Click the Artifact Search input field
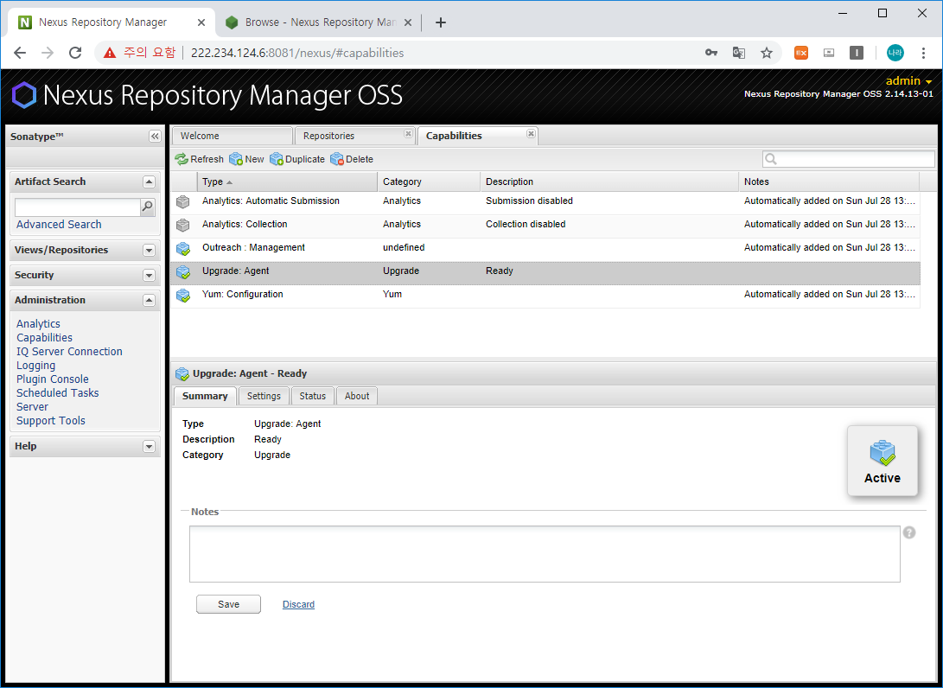Screen dimensions: 943x688 click(78, 207)
